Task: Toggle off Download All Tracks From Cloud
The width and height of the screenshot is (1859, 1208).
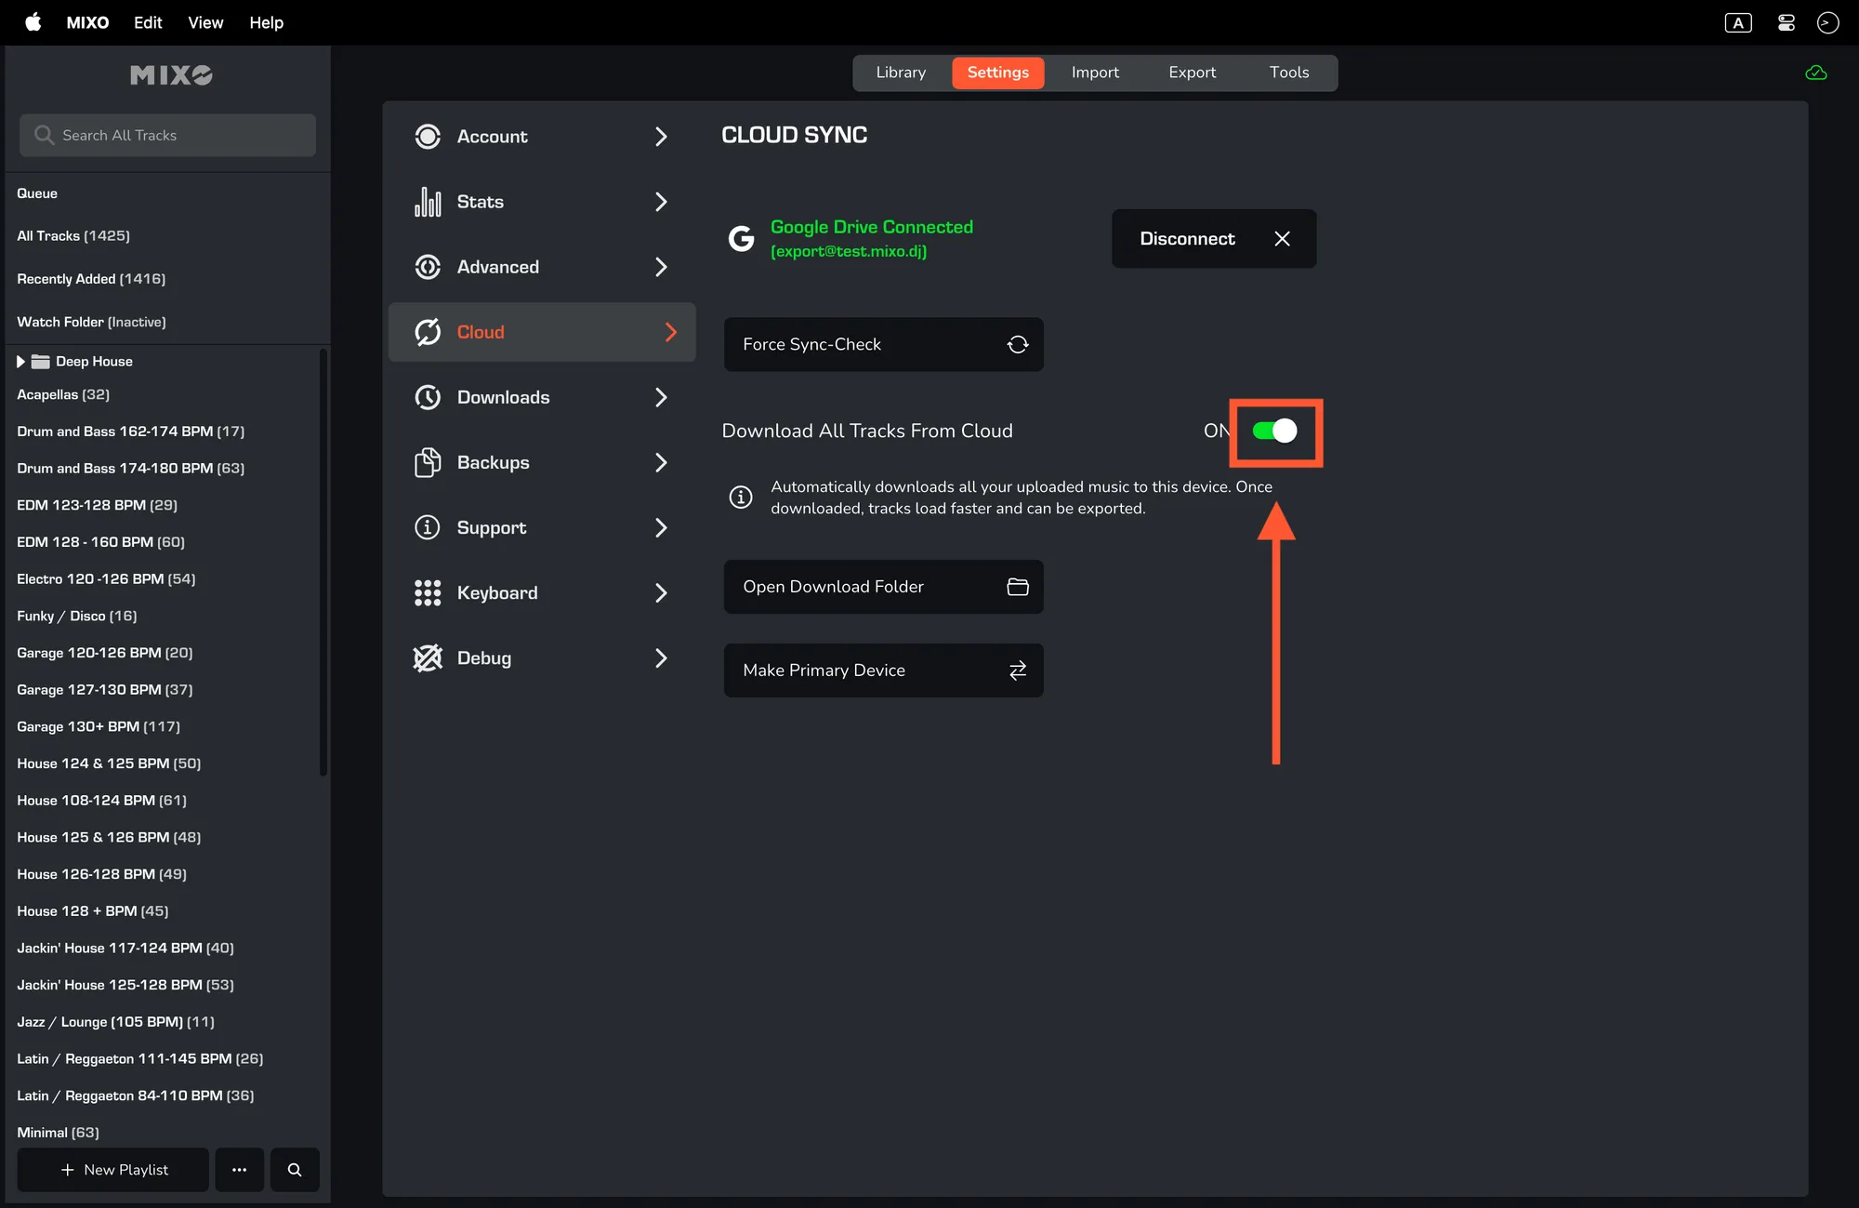Action: pos(1274,431)
